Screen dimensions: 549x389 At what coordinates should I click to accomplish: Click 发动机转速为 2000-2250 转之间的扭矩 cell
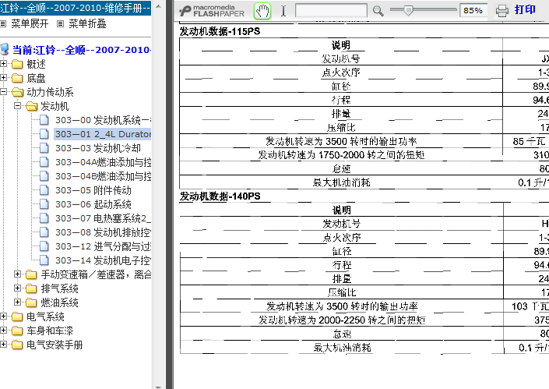tap(342, 320)
